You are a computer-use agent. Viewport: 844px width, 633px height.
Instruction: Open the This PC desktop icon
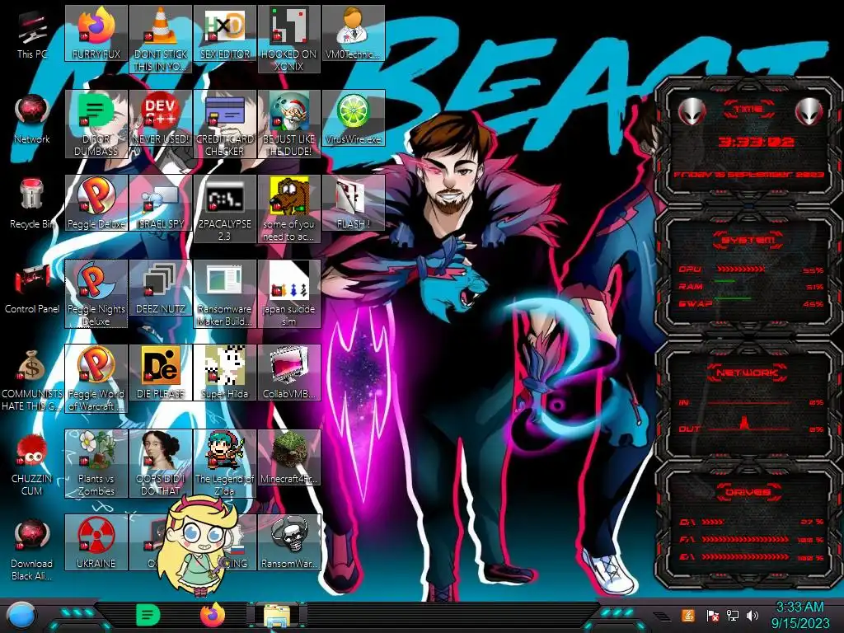tap(32, 35)
